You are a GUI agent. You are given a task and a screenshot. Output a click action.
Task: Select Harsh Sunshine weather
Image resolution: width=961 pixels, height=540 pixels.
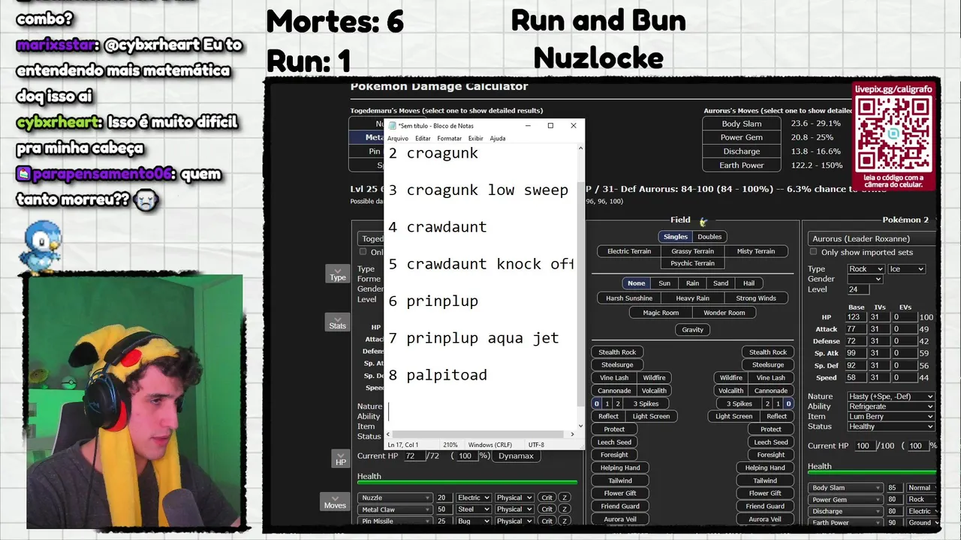(x=629, y=298)
